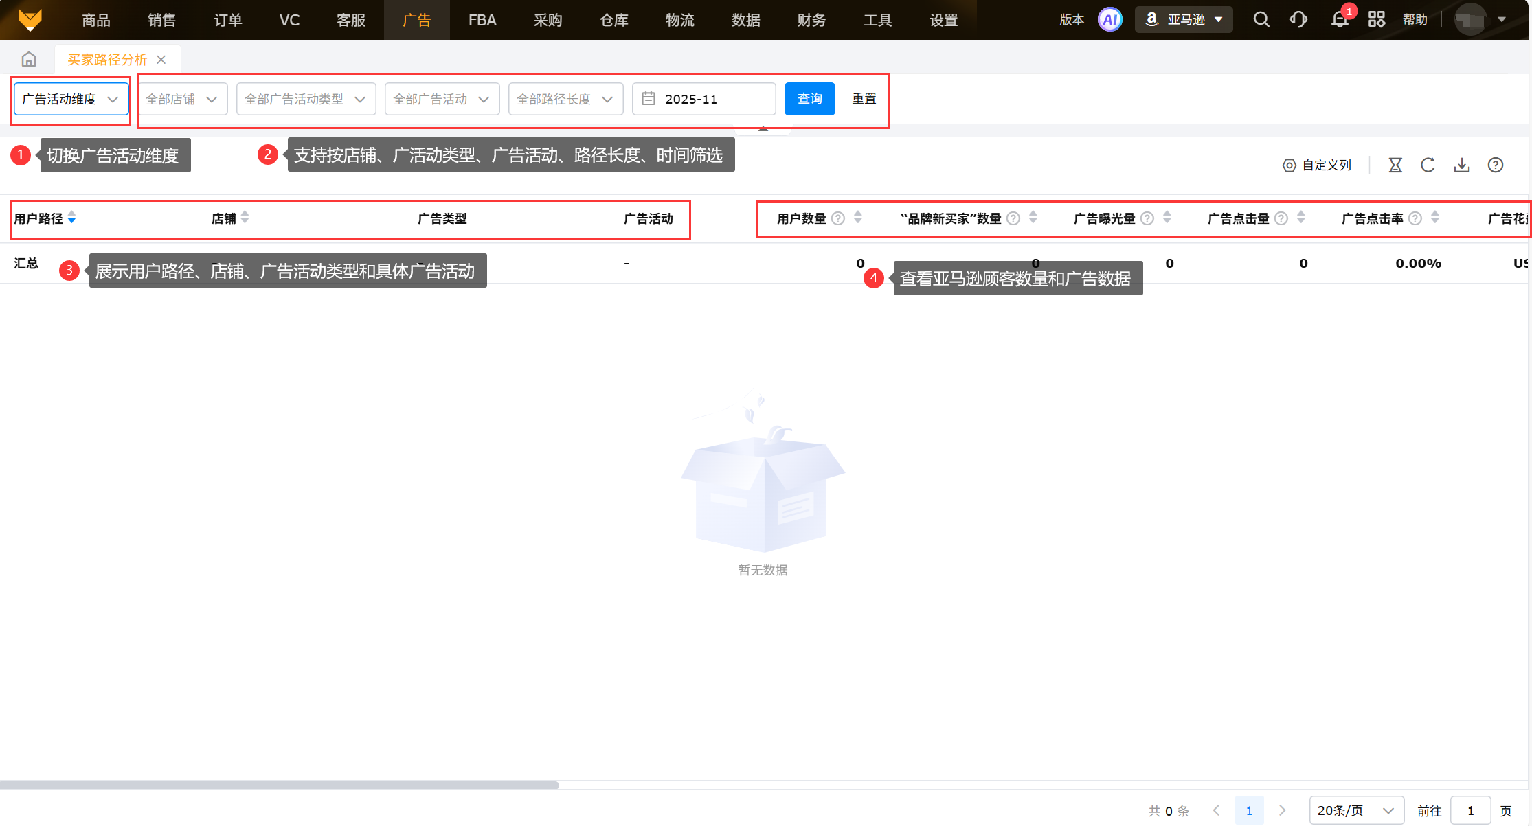Open the 20条/页 page size dropdown
Viewport: 1532px width, 826px height.
1355,811
